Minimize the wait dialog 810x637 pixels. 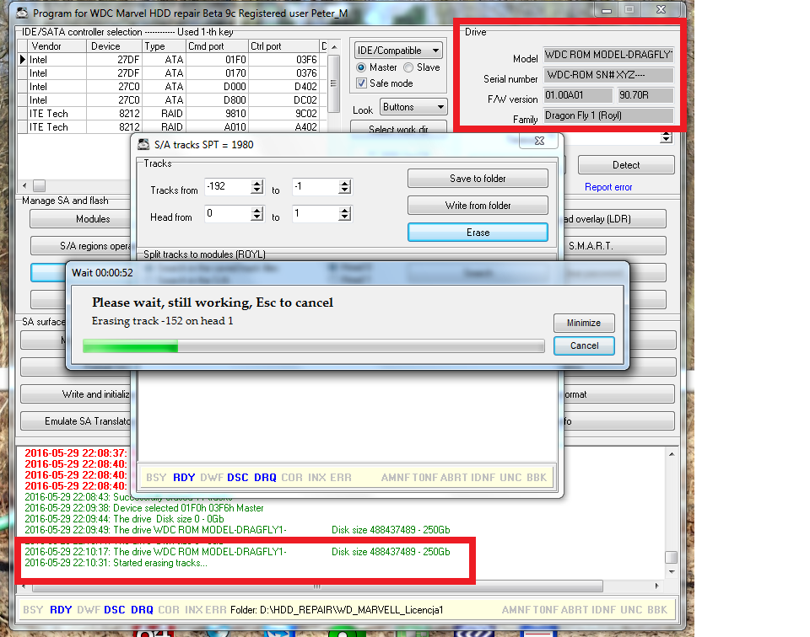[584, 323]
